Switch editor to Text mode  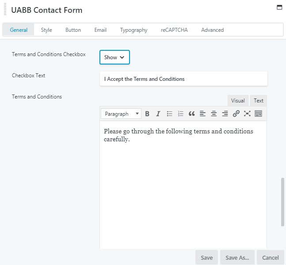258,101
